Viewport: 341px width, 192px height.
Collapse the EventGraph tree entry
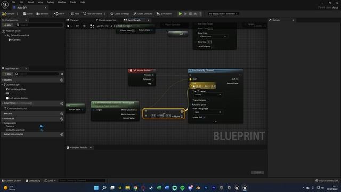pos(2,85)
